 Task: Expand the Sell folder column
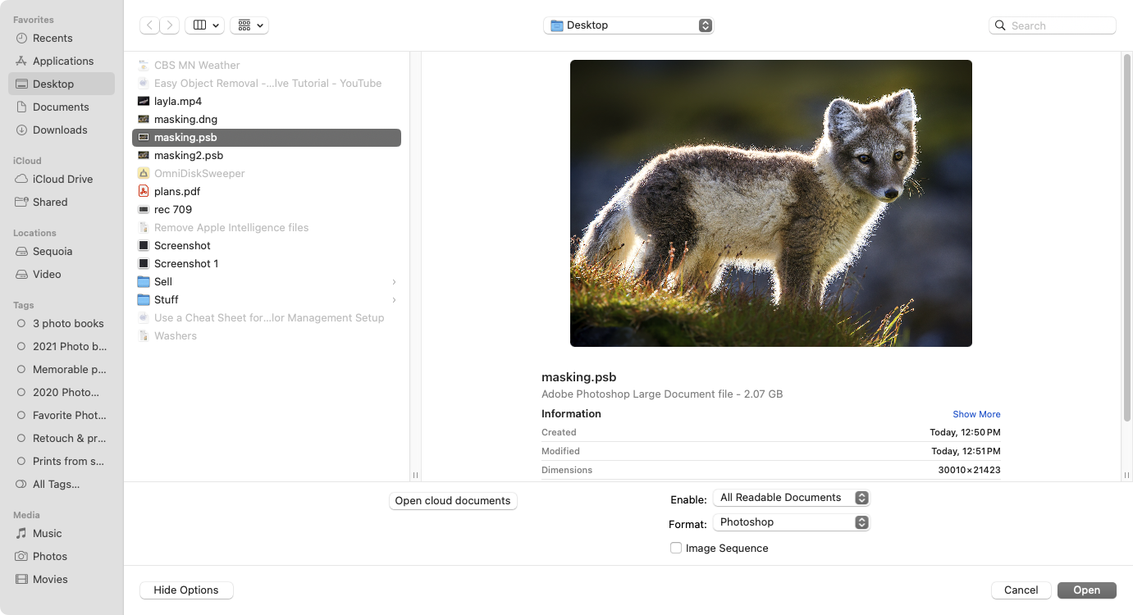[x=394, y=281]
